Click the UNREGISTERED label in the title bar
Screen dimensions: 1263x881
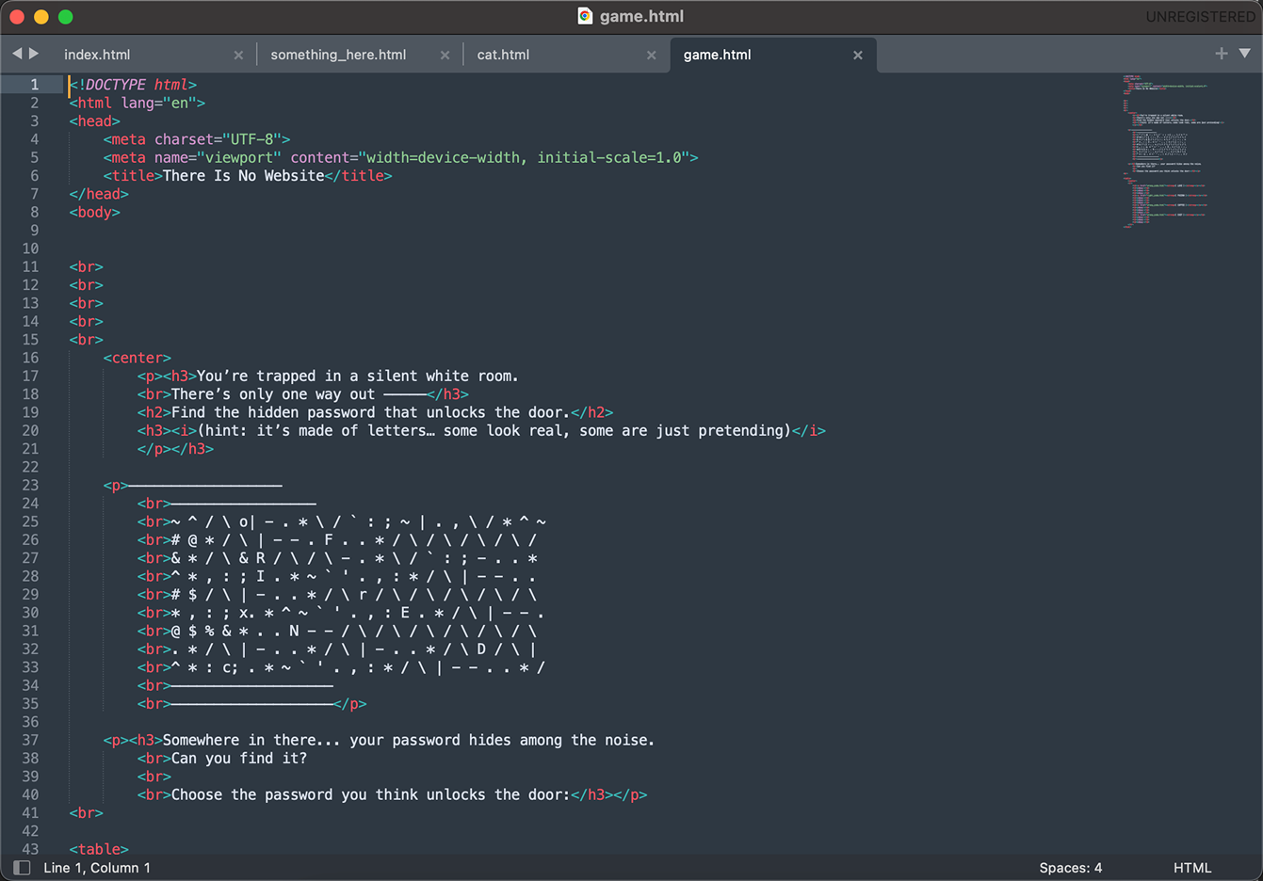pos(1200,17)
